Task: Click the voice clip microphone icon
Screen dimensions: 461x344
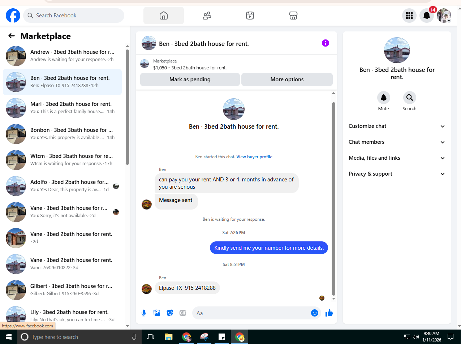Action: tap(144, 313)
